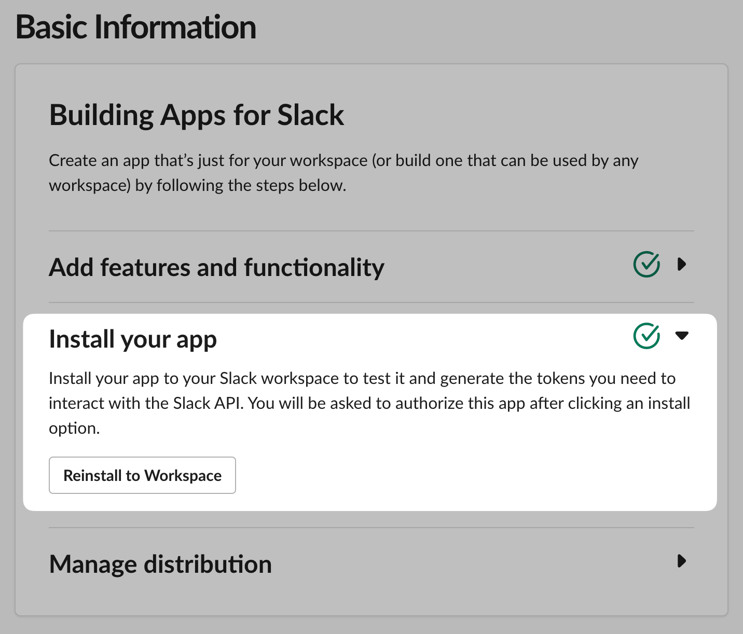Click 'workspace) by following the steps below' text
Screen dimensions: 743x634
coord(197,186)
